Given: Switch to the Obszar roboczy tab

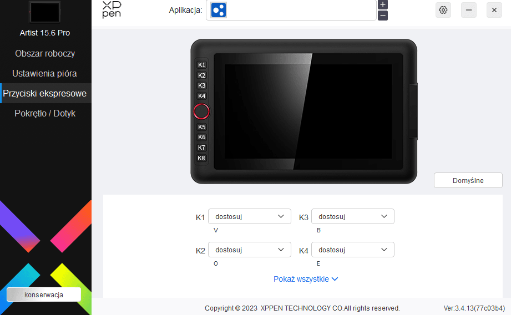Looking at the screenshot, I should pyautogui.click(x=45, y=54).
